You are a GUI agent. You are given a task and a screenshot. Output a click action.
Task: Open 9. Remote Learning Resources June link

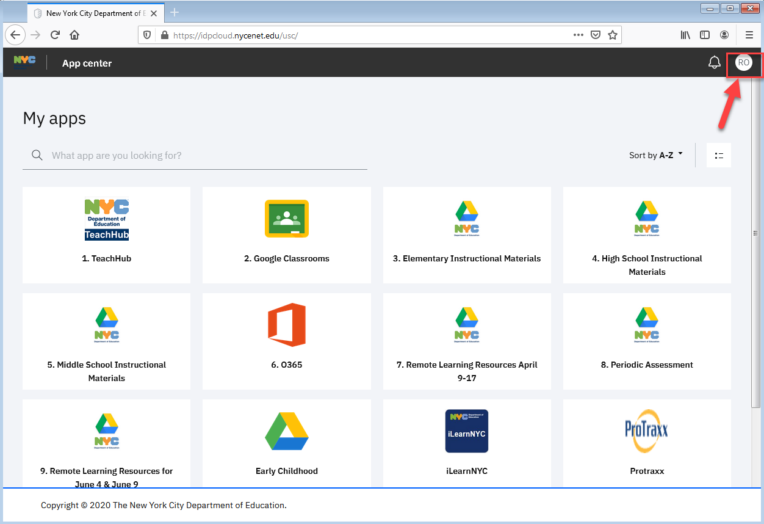tap(107, 478)
